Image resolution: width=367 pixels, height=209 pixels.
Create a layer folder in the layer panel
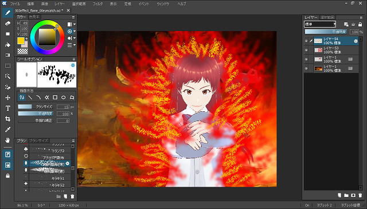(x=346, y=195)
